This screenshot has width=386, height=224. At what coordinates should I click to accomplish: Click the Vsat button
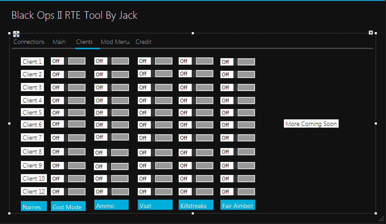click(x=155, y=205)
